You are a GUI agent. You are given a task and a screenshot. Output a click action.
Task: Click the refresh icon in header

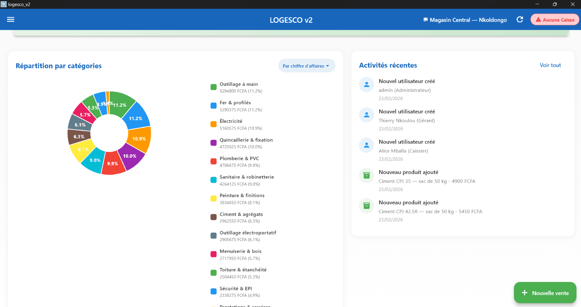coord(520,19)
